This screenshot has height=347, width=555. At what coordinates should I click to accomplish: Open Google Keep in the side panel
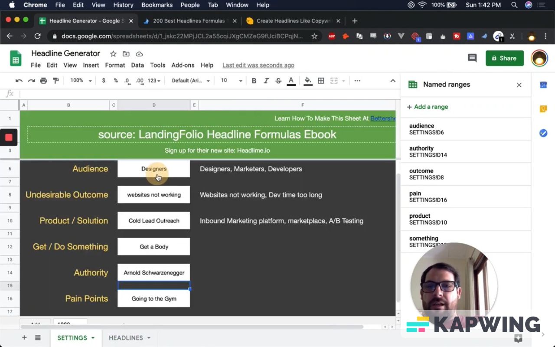(x=543, y=109)
